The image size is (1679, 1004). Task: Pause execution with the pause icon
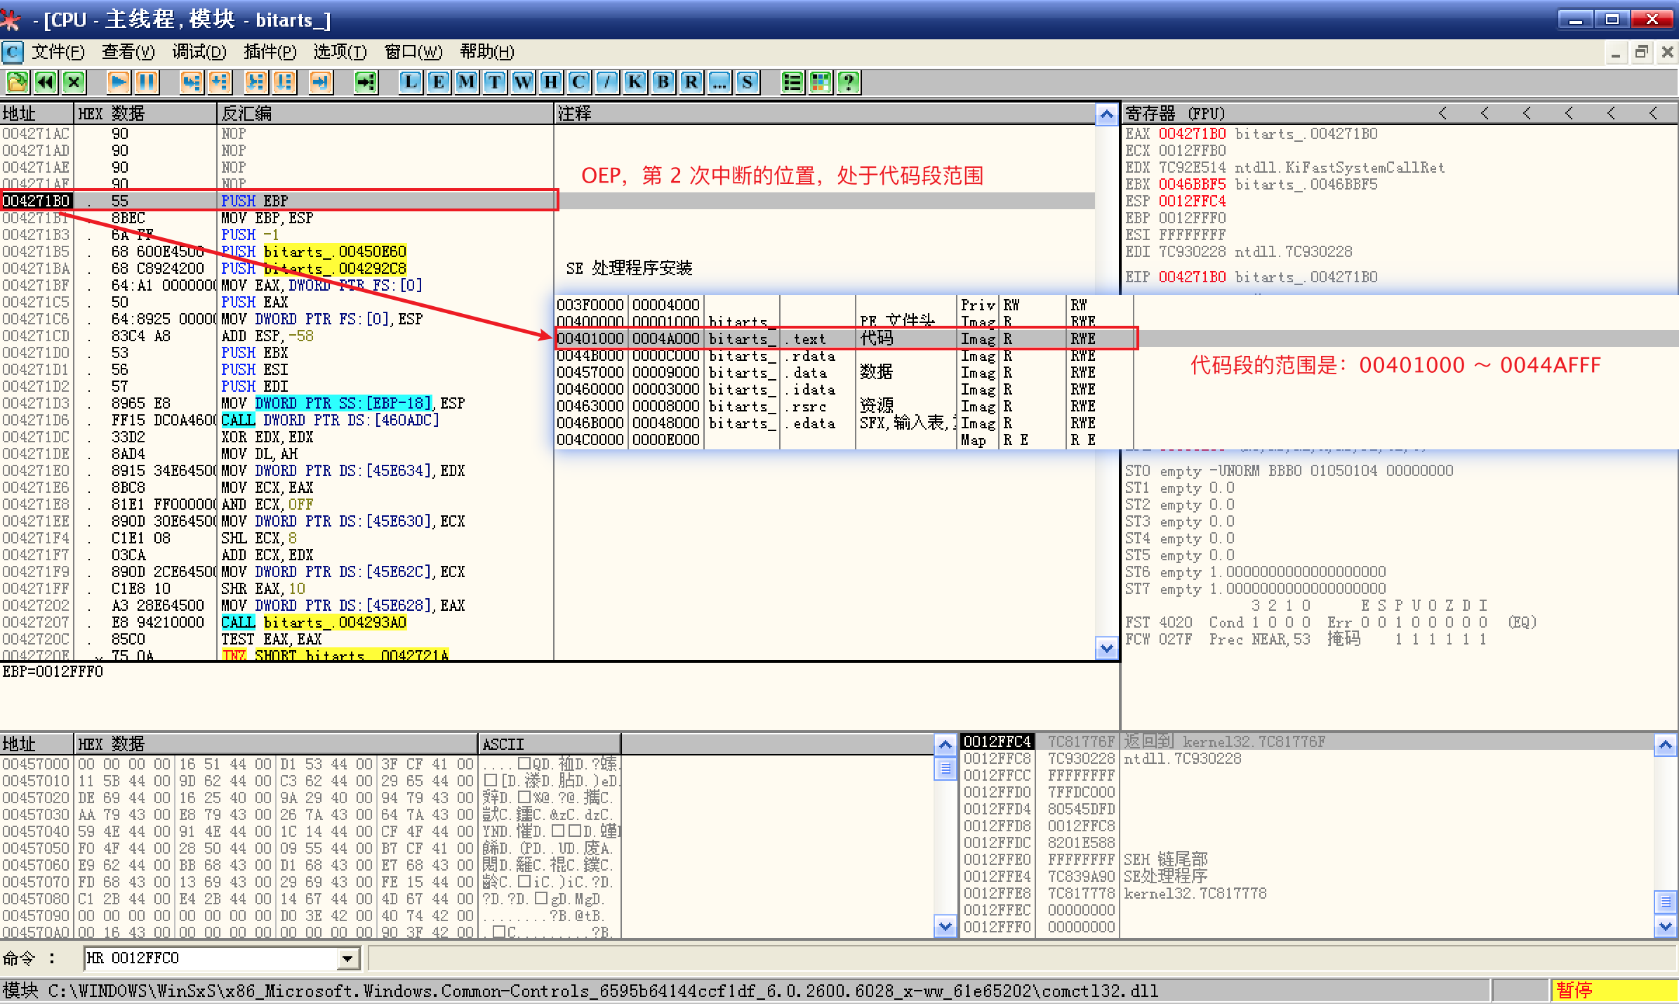click(x=147, y=83)
